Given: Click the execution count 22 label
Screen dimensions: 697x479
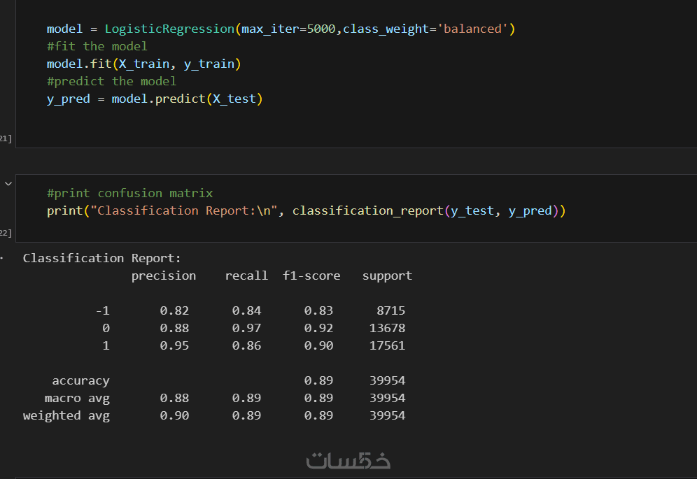Looking at the screenshot, I should [5, 232].
